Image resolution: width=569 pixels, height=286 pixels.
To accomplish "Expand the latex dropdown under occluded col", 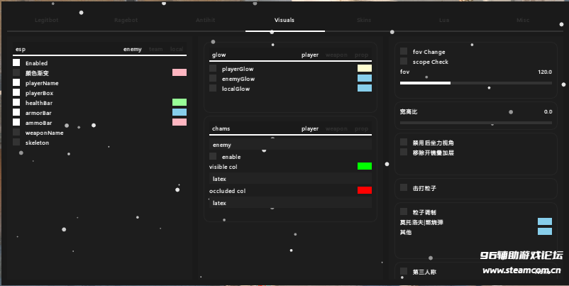I will (290, 203).
